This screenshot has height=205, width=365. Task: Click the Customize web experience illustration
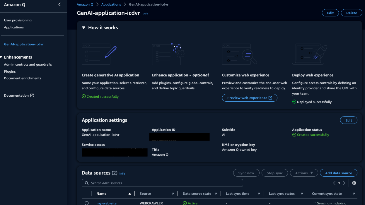click(239, 54)
